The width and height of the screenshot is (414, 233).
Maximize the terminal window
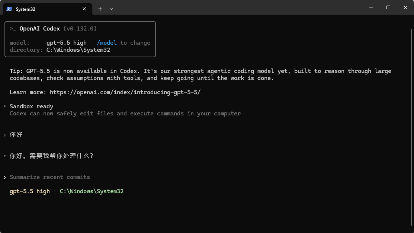pos(388,7)
